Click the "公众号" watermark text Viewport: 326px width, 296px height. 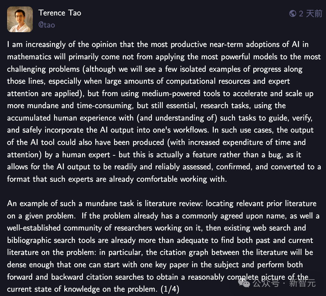click(x=266, y=283)
